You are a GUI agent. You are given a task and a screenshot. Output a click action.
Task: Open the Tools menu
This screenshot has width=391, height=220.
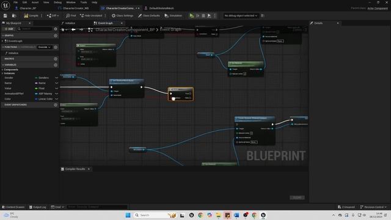click(84, 2)
